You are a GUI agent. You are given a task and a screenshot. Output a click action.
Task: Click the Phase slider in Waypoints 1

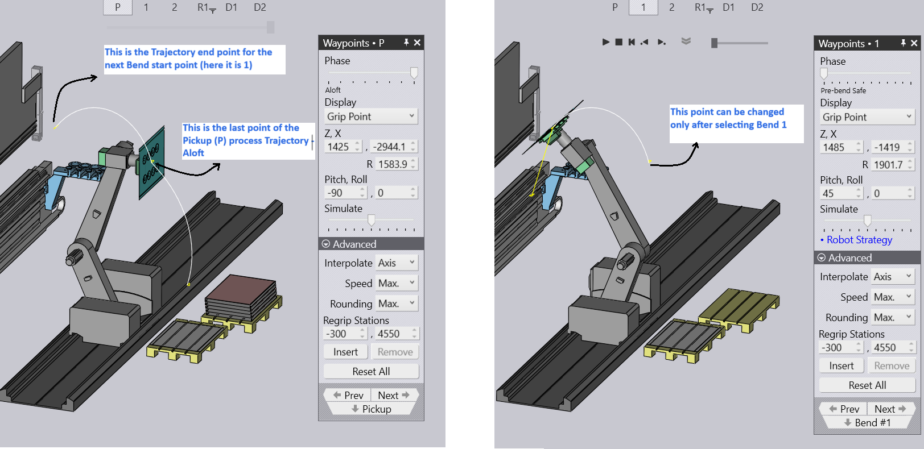coord(867,75)
